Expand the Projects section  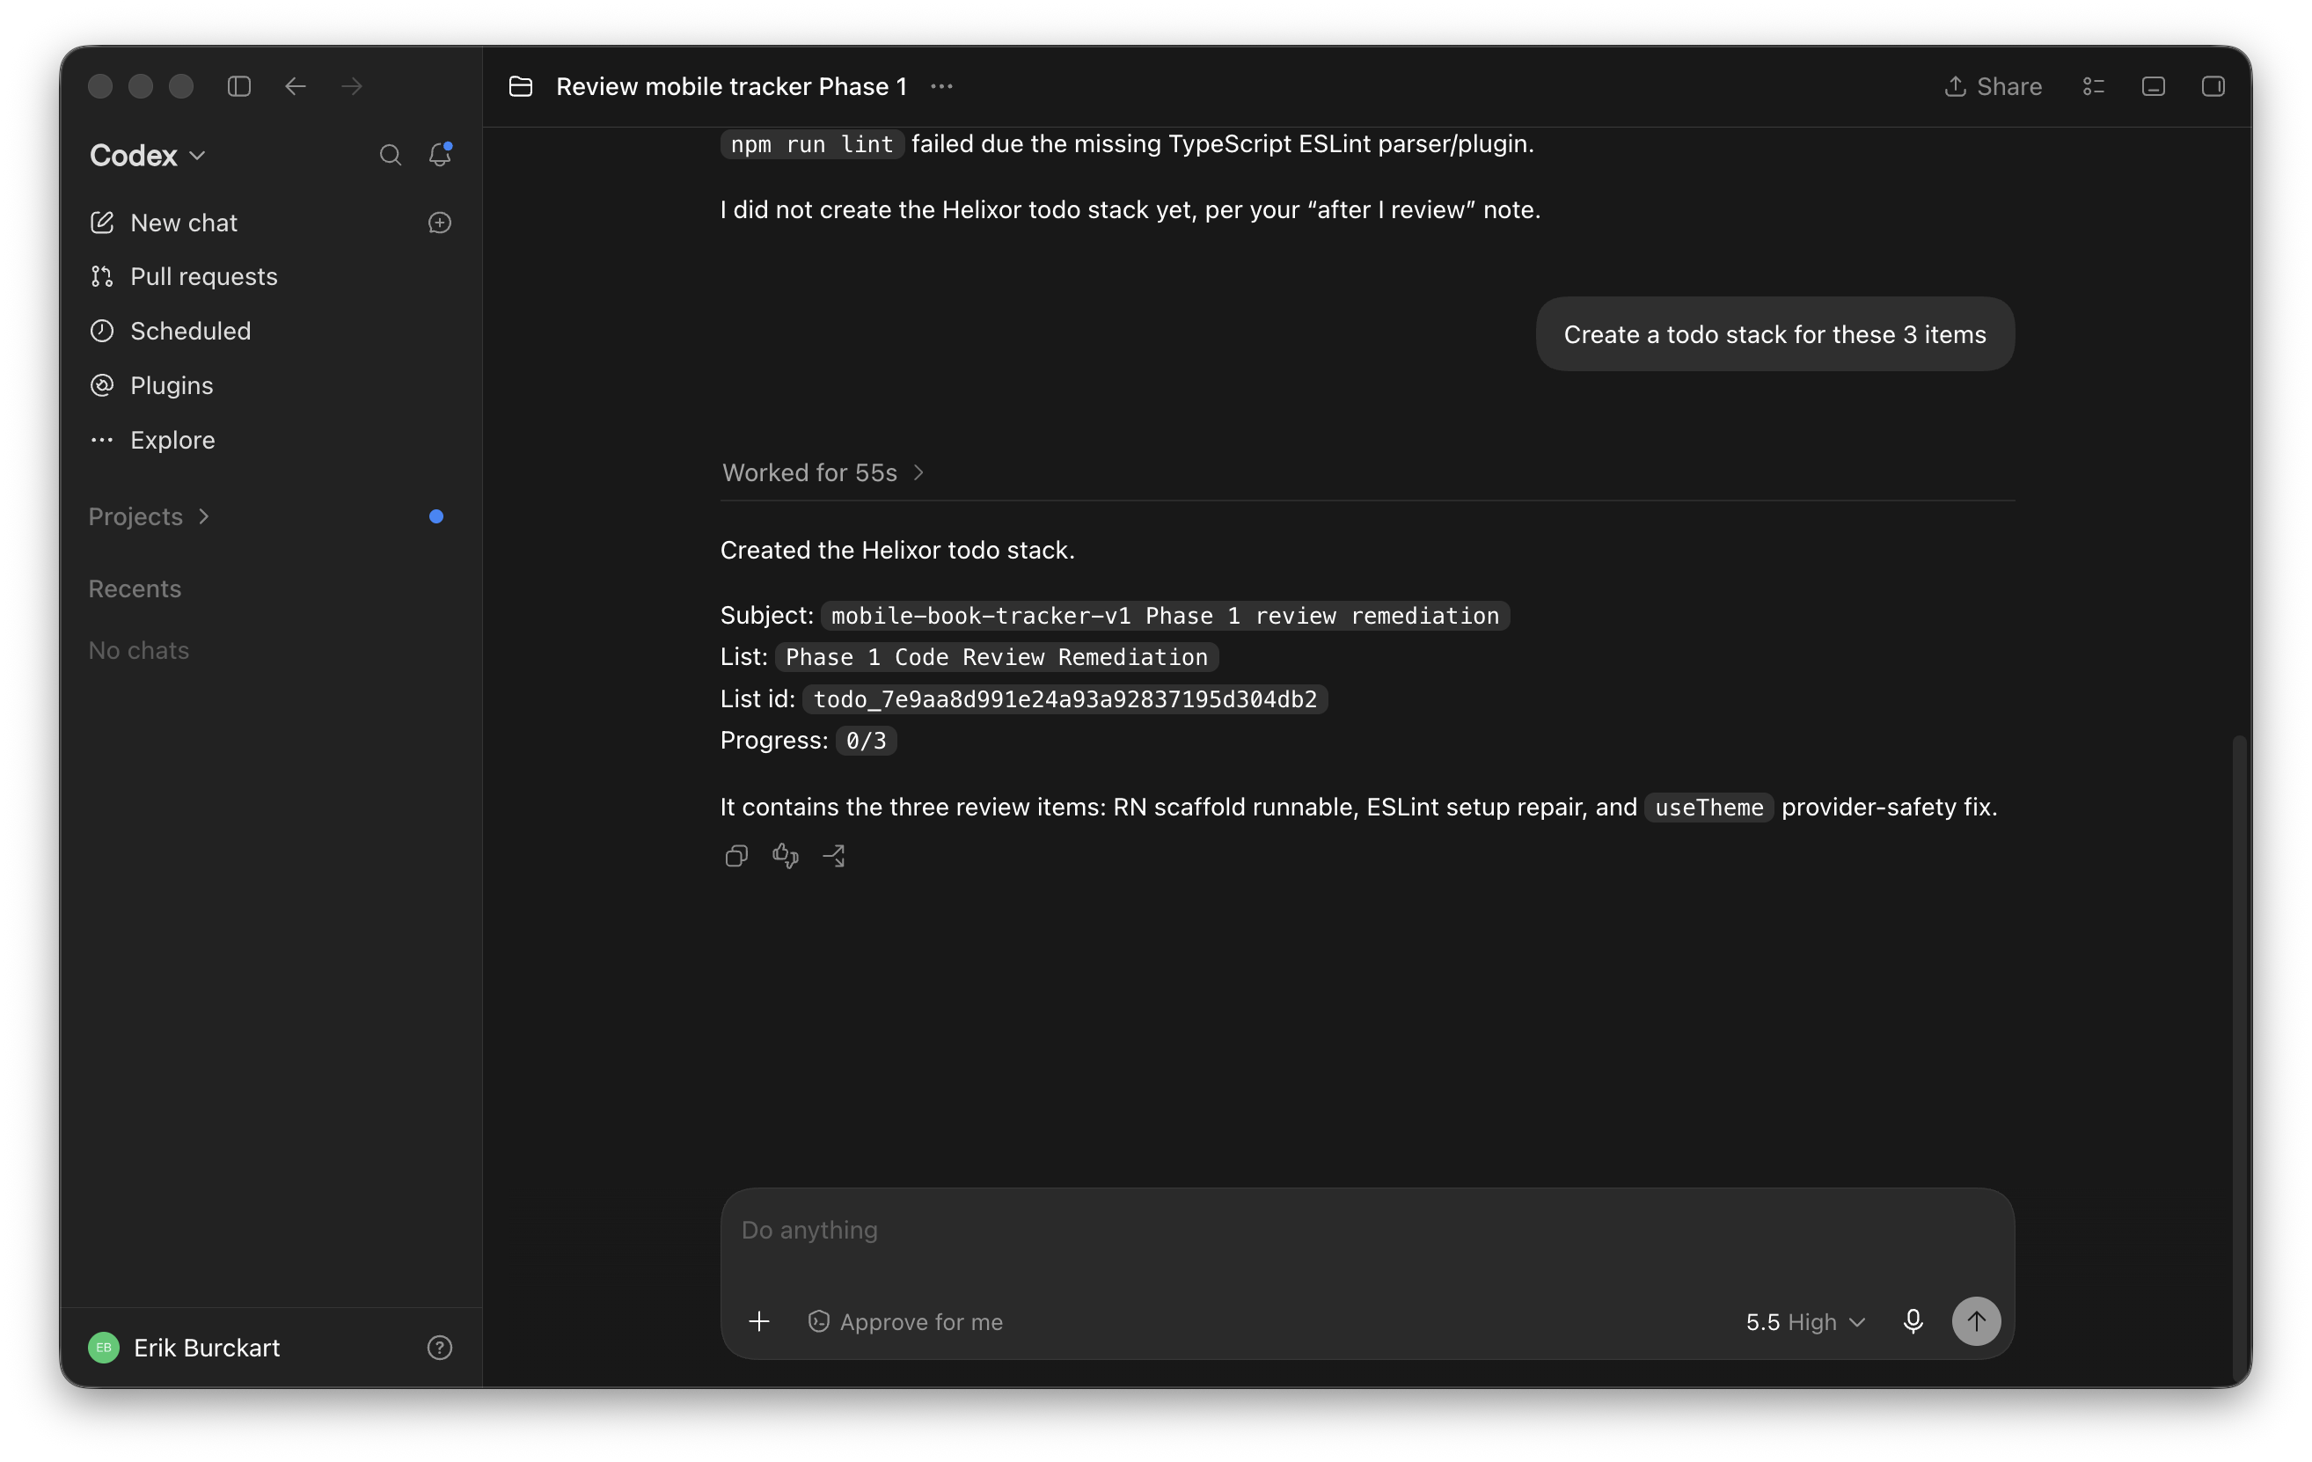pyautogui.click(x=149, y=516)
